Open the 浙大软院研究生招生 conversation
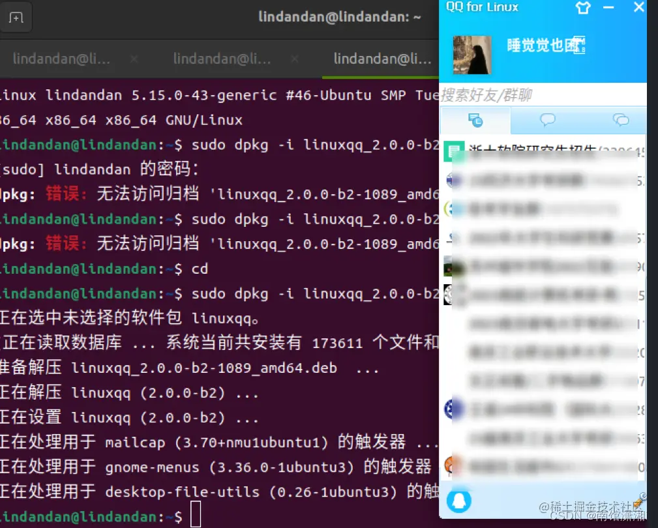Screen dimensions: 658x528 click(543, 152)
